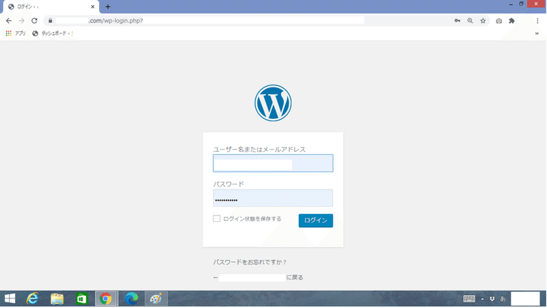Click the browser forward arrow
This screenshot has height=308, width=547.
click(x=22, y=21)
